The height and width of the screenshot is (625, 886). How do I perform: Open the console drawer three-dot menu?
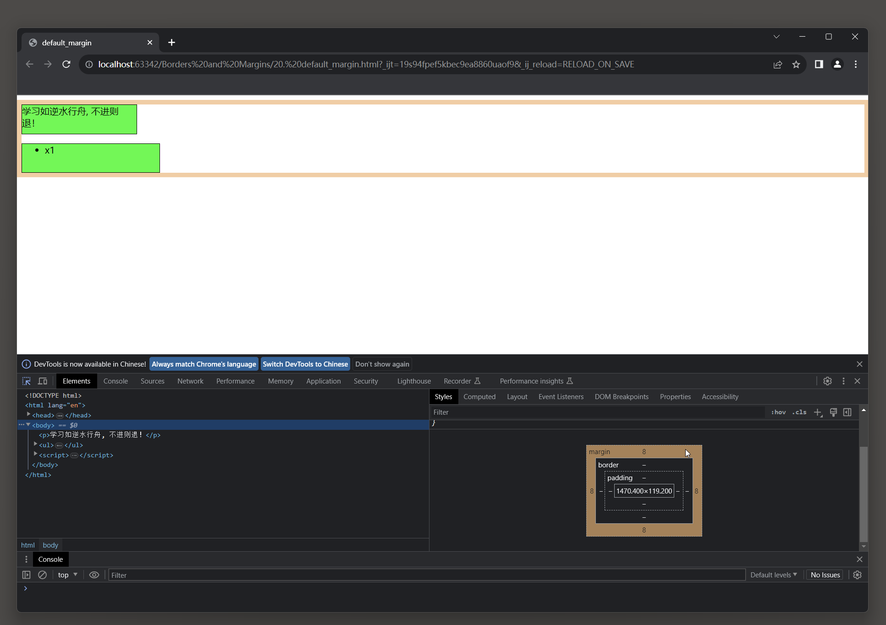click(x=26, y=559)
